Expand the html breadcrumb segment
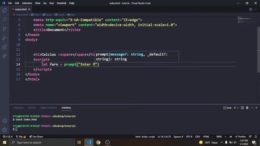The width and height of the screenshot is (260, 146). pos(35,15)
